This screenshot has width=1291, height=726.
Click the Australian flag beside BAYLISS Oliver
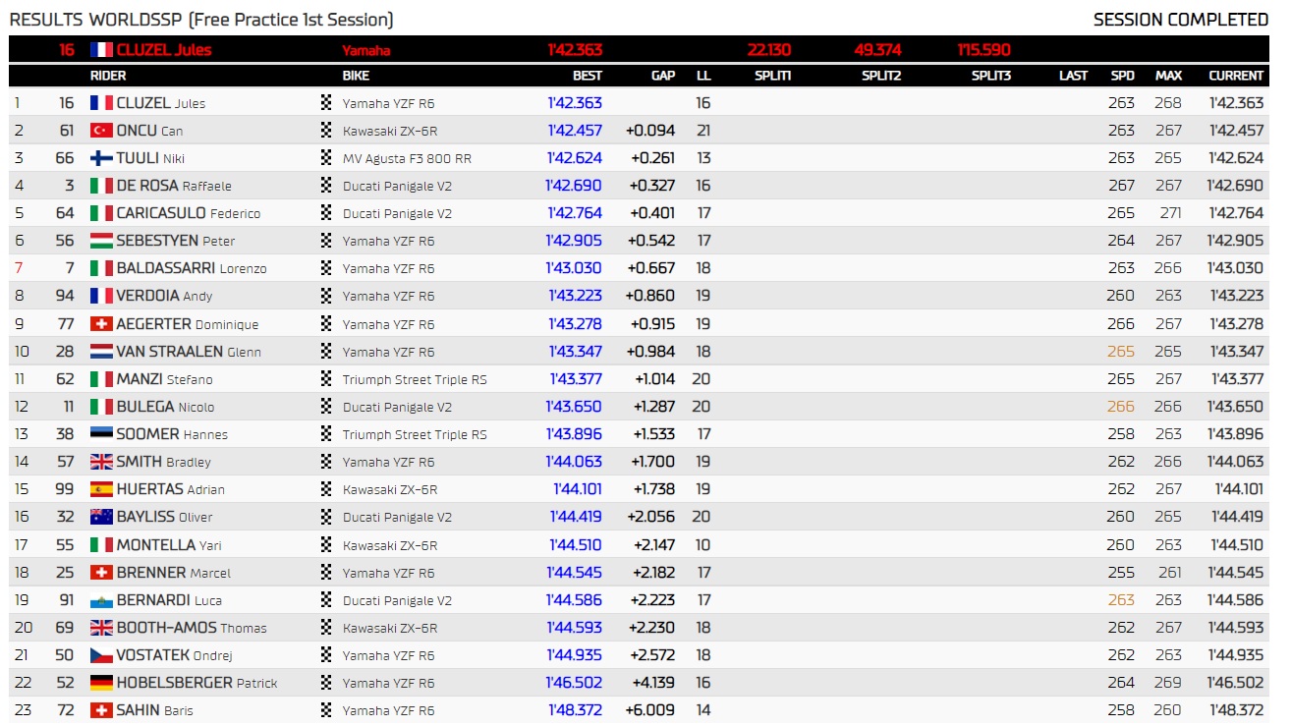click(101, 517)
